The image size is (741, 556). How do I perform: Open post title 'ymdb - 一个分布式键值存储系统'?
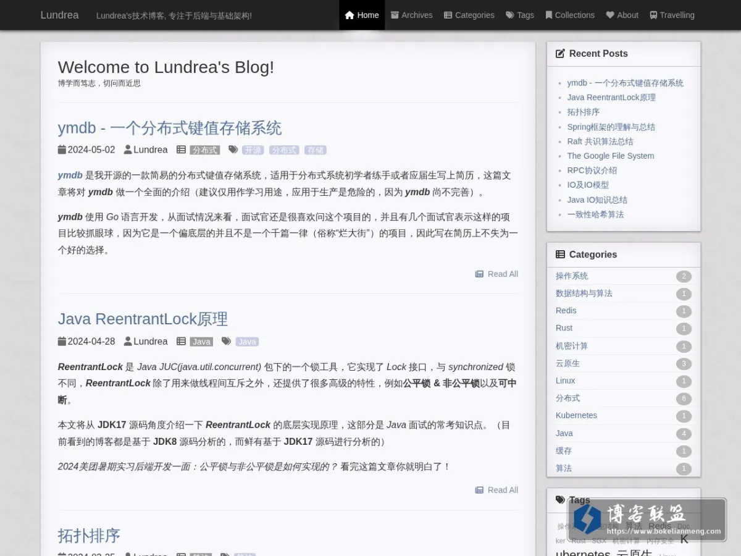coord(170,128)
